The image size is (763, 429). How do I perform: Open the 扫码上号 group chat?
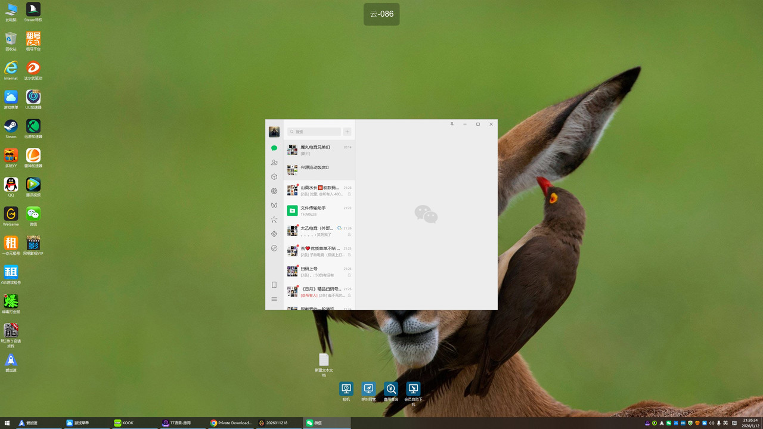[x=319, y=272]
